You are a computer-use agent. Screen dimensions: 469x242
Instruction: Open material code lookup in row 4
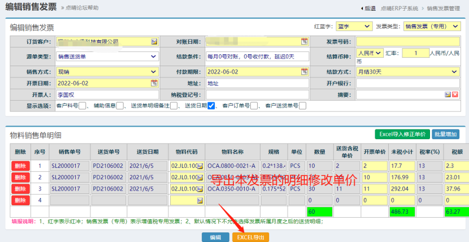click(199, 200)
